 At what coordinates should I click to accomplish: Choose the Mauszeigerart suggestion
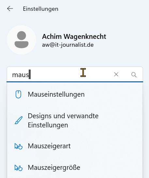(75, 146)
